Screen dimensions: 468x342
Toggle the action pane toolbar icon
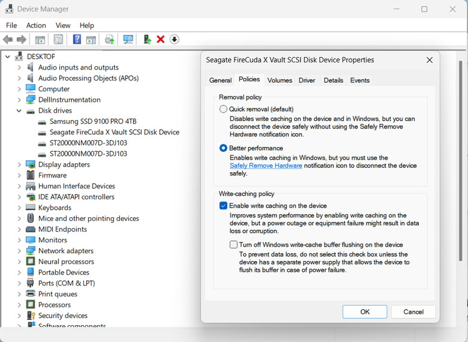[x=91, y=40]
